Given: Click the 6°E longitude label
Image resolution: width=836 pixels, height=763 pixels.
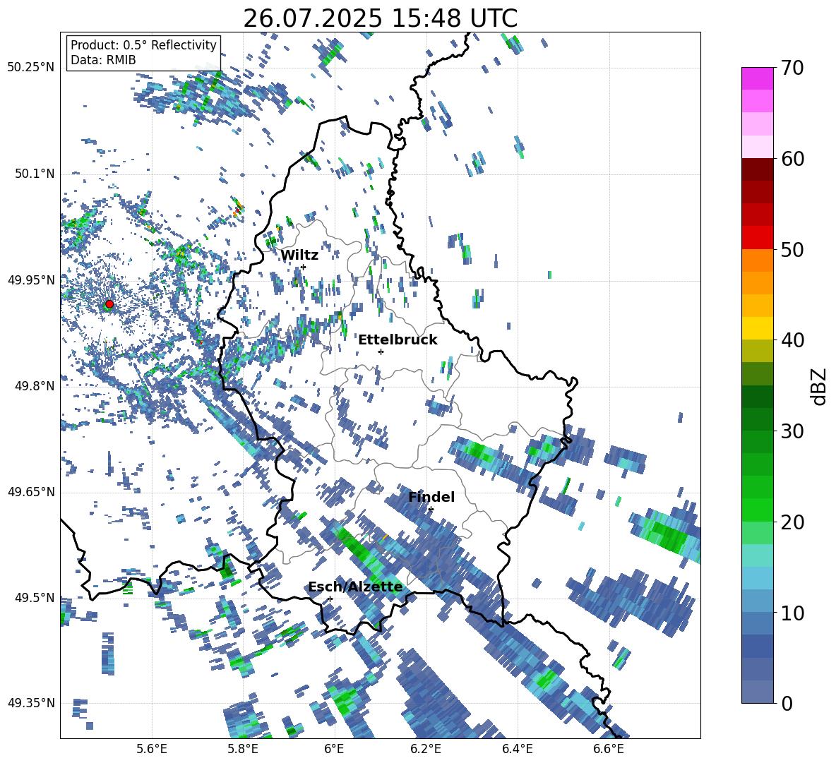Looking at the screenshot, I should [334, 750].
